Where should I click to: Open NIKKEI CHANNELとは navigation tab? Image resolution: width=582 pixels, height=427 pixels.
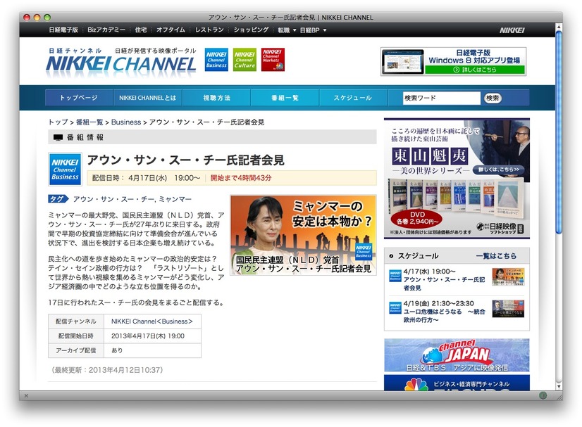point(147,98)
